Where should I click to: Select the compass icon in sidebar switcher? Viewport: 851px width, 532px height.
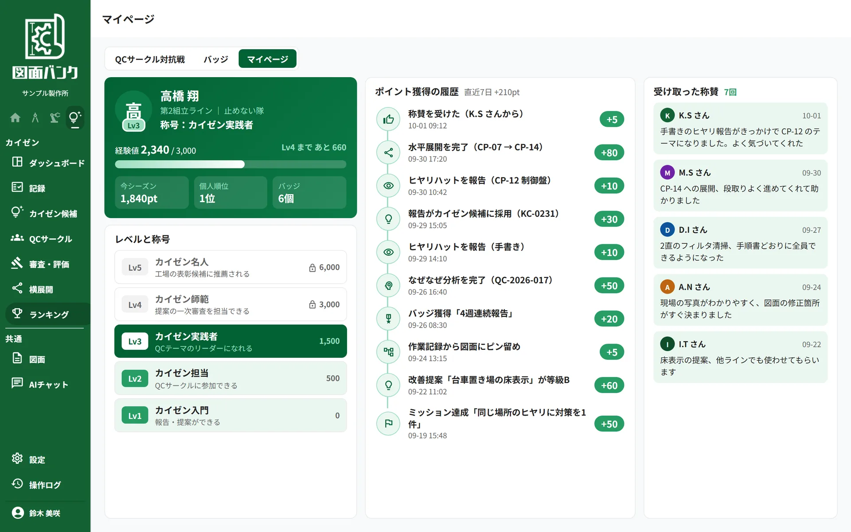(x=35, y=118)
